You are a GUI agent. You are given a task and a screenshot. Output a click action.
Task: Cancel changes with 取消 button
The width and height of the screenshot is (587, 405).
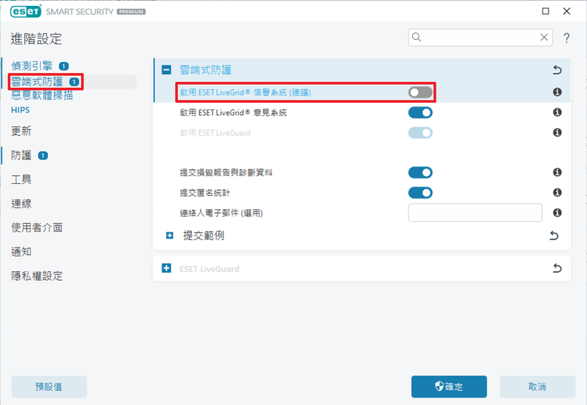pos(538,387)
